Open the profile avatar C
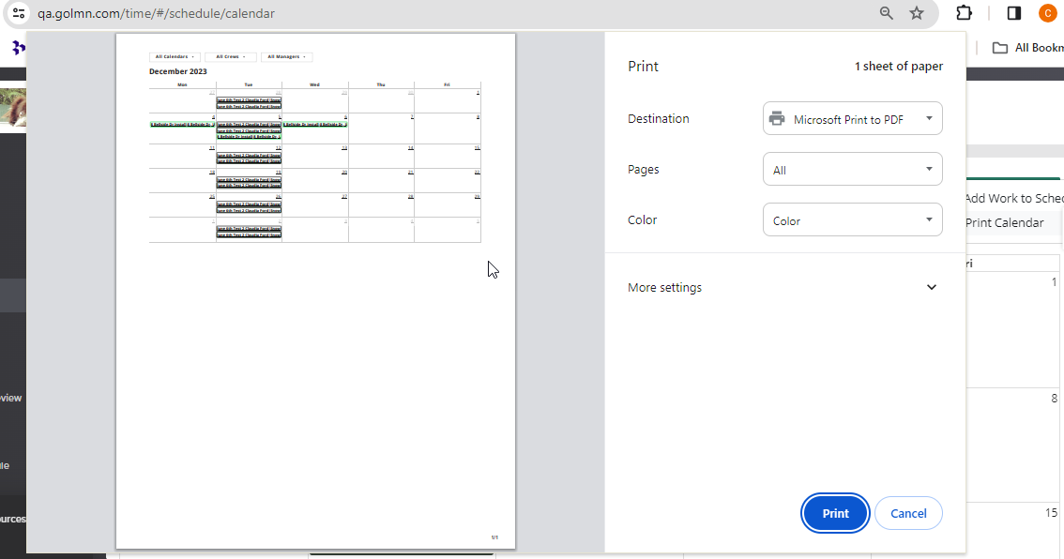The image size is (1064, 559). click(1048, 13)
